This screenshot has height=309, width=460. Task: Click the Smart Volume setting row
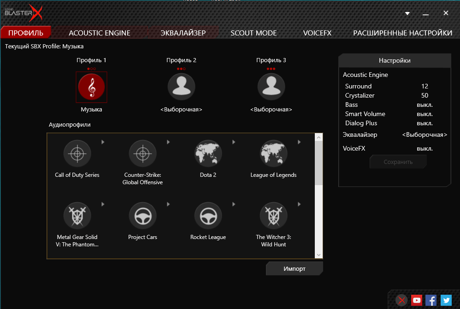pos(395,114)
